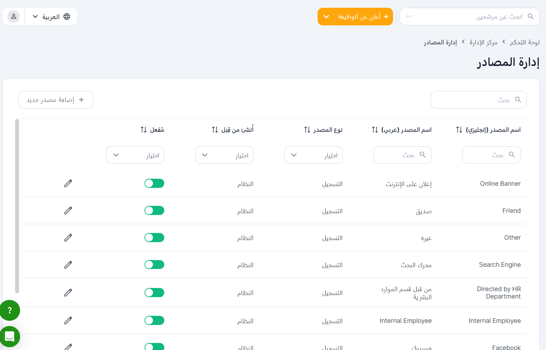The height and width of the screenshot is (350, 546).
Task: Open the green help question mark button
Action: (10, 310)
